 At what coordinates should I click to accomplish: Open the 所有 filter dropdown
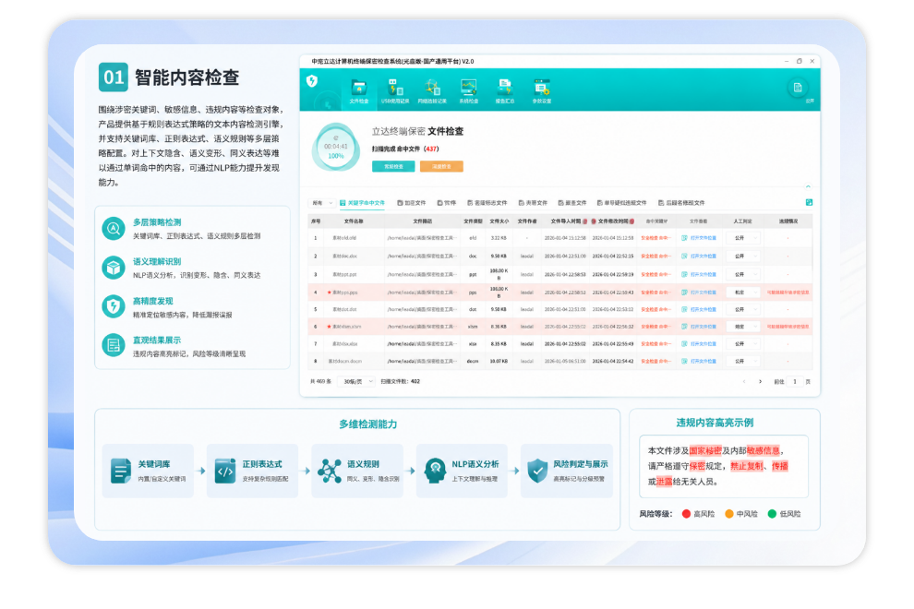[322, 203]
